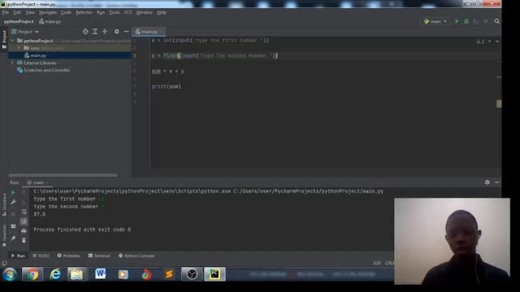Hide the Project tool window
The image size is (520, 292).
pos(127,32)
